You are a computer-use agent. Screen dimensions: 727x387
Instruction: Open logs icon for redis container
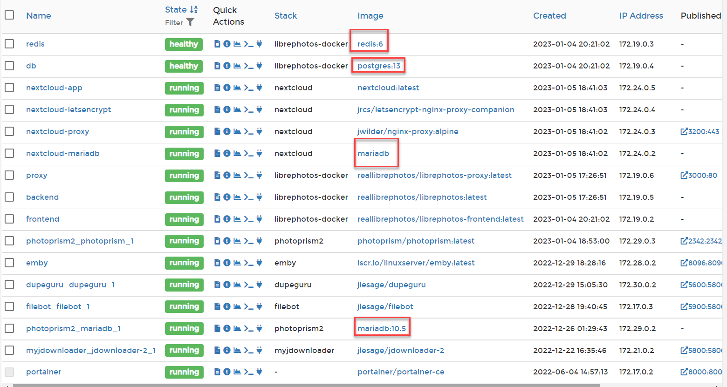point(217,44)
